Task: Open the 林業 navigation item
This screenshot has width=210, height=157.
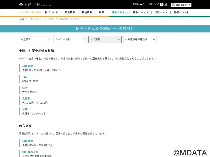Action: (x=101, y=12)
